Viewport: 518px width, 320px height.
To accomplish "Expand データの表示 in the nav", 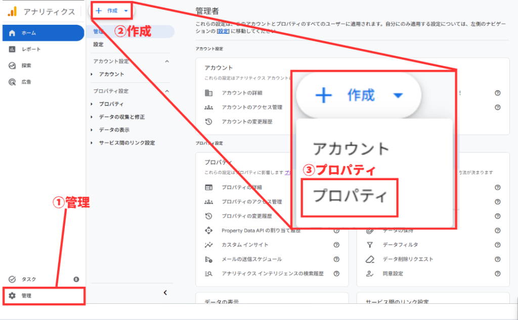I will point(92,130).
